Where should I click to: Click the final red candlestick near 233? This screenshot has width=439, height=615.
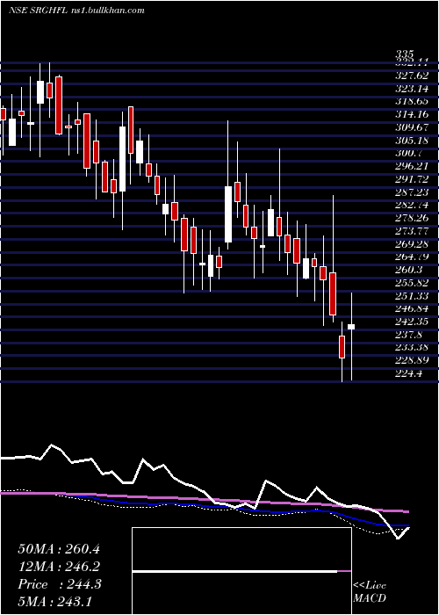342,347
